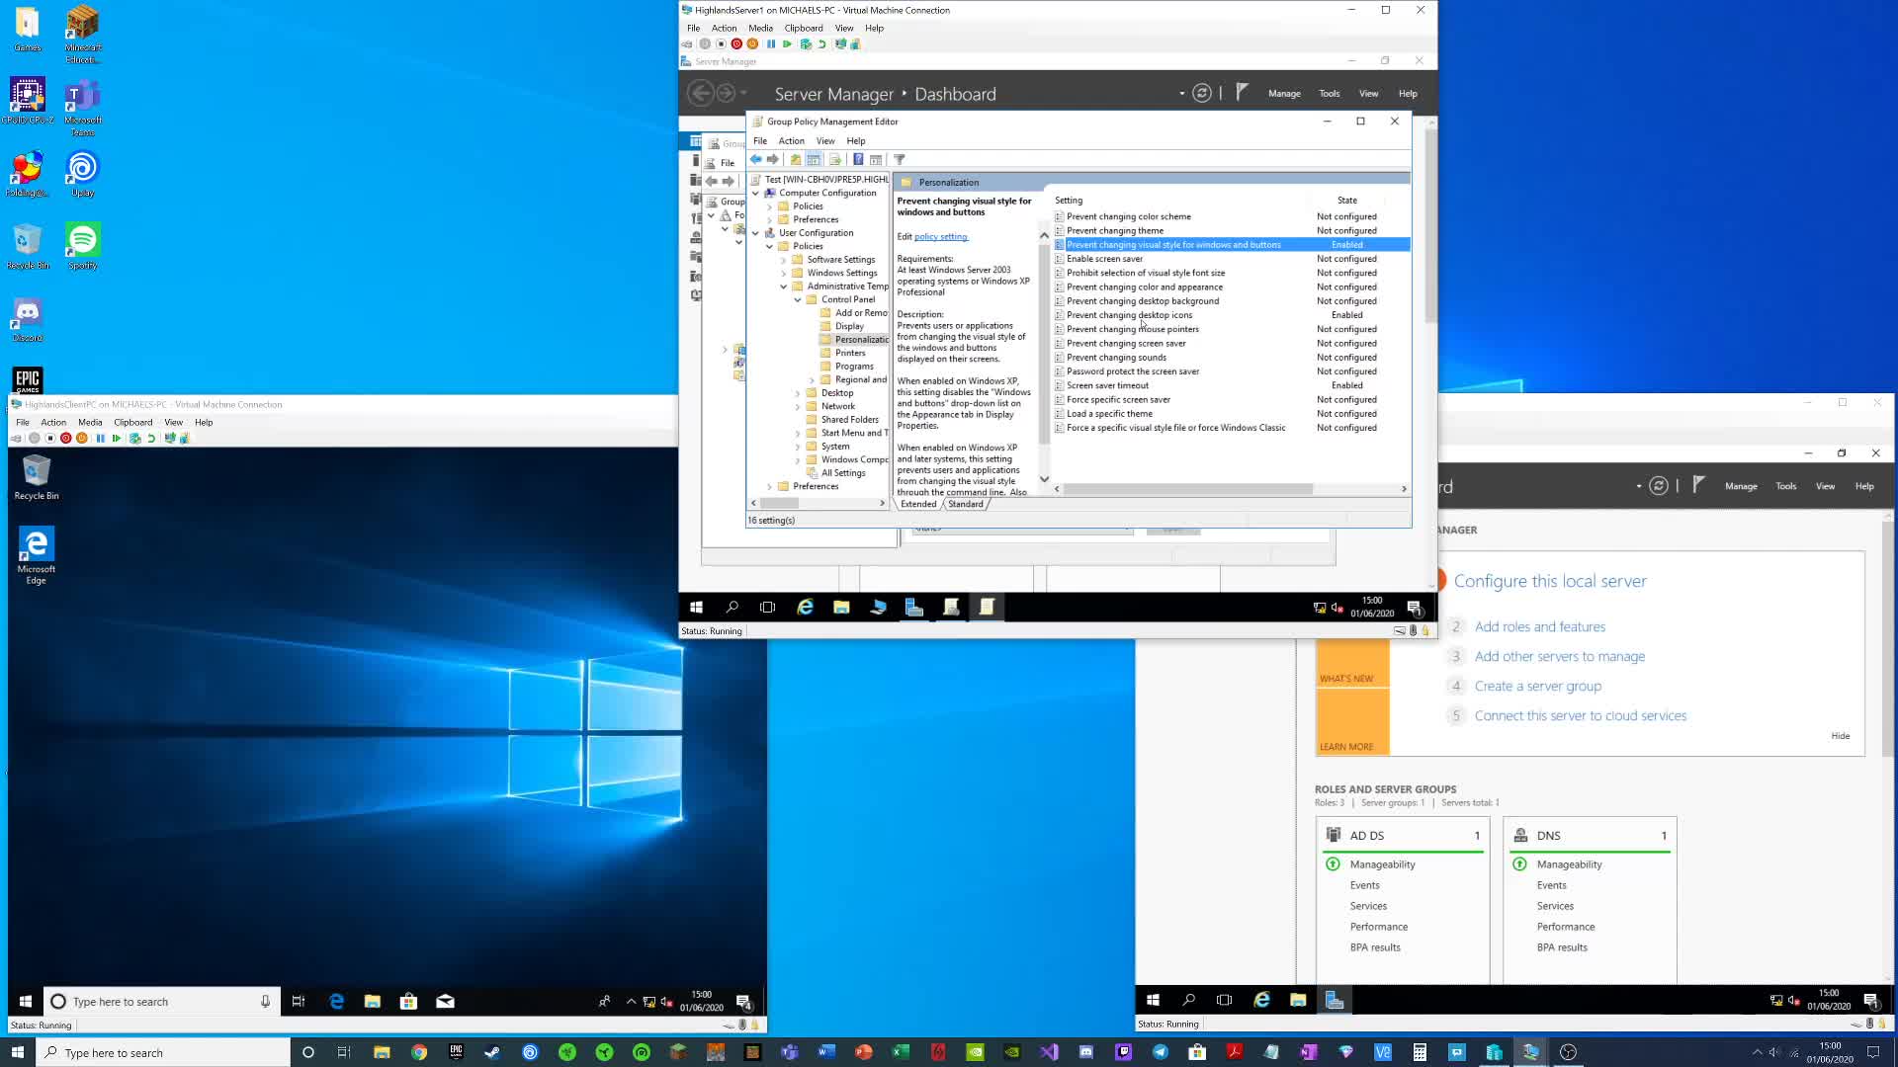The image size is (1898, 1067).
Task: Expand the System folder in the policy tree
Action: [x=798, y=447]
